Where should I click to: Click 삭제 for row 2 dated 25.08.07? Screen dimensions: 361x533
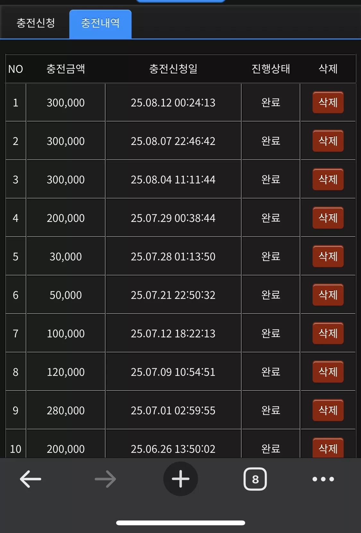(328, 141)
